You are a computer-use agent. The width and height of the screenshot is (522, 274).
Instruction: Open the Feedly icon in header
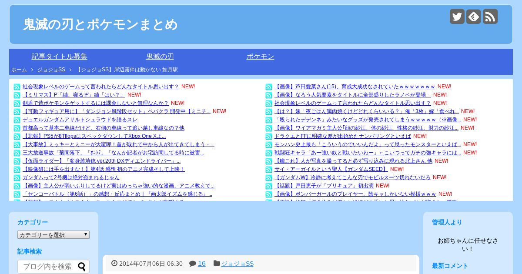474,17
